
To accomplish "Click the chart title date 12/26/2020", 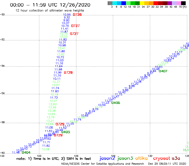I will 75,5.
